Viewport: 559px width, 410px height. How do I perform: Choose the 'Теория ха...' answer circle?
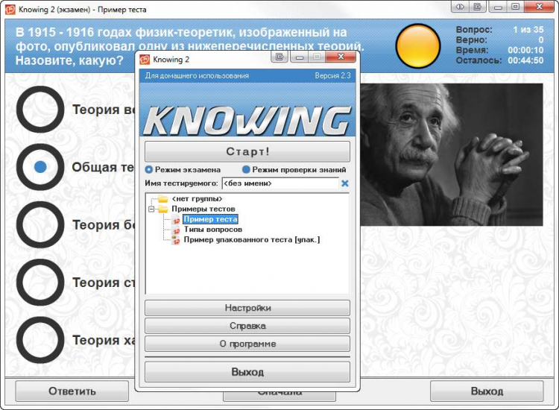click(x=40, y=340)
